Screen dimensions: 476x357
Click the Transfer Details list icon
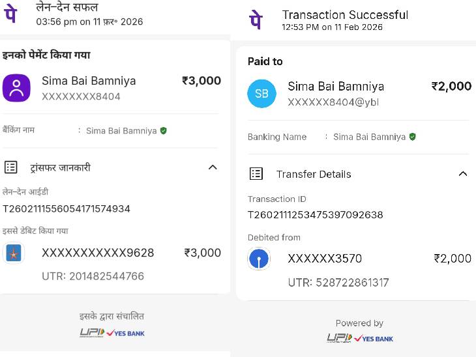[256, 174]
